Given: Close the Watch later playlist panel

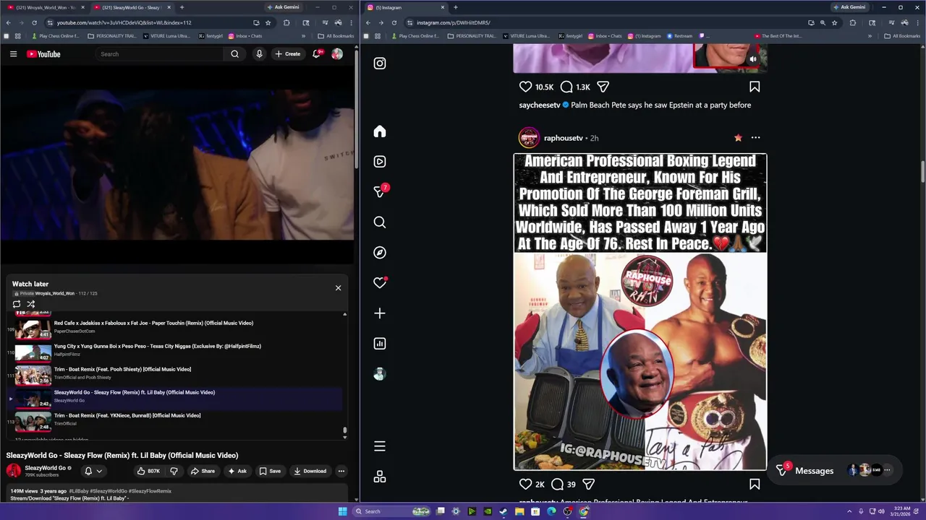Looking at the screenshot, I should tap(338, 288).
